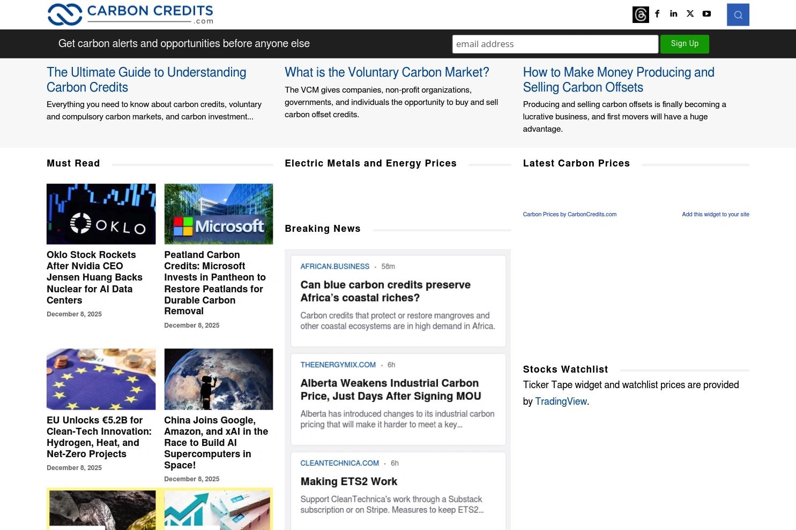Click the CLEANTECHNICA.COM source label
The image size is (796, 530).
340,463
